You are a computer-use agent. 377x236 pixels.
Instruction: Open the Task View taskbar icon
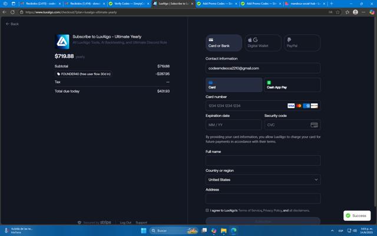point(204,231)
